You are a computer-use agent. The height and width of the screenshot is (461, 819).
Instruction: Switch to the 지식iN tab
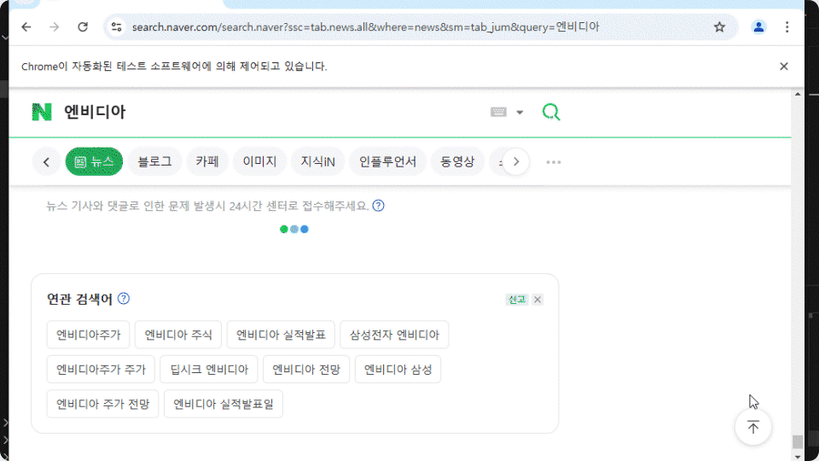pos(317,161)
